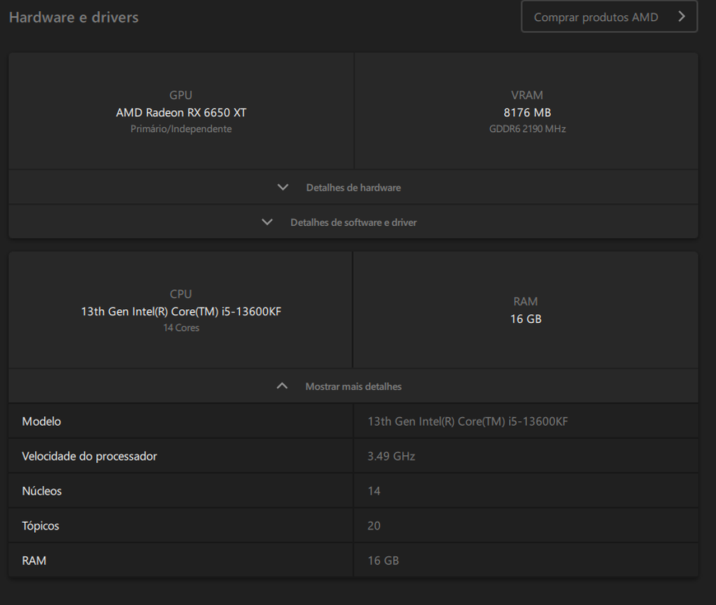This screenshot has width=716, height=605.
Task: Select the VRAM value 8176 MB
Action: click(x=527, y=113)
